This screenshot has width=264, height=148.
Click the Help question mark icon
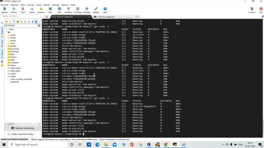click(105, 10)
